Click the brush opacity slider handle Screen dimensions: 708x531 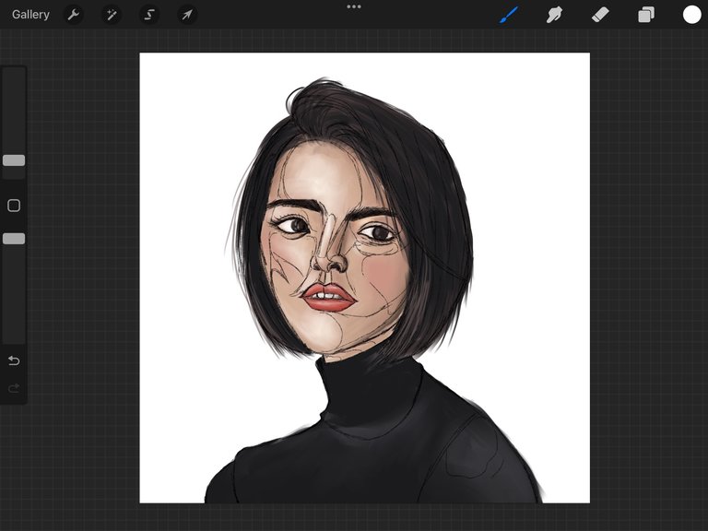tap(14, 239)
